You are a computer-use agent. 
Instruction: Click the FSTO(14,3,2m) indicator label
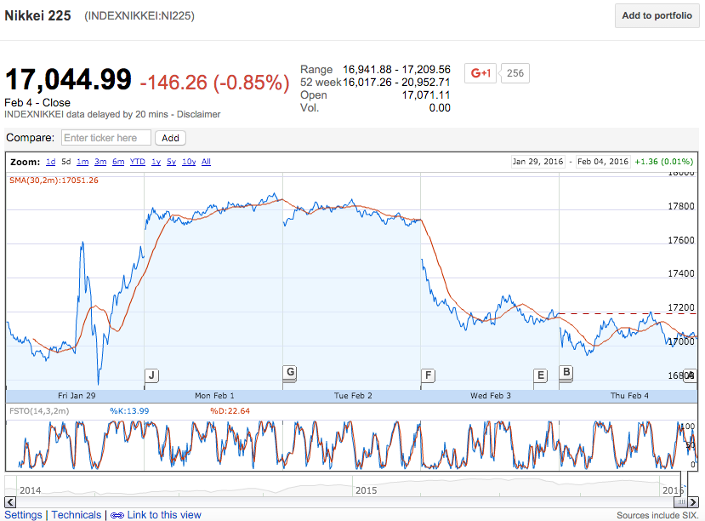tap(39, 411)
